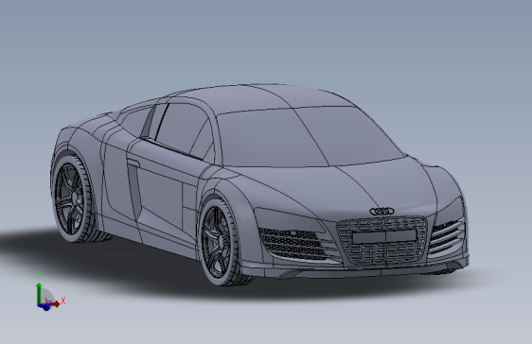Select the central front grille mesh
This screenshot has width=532, height=344.
[381, 241]
